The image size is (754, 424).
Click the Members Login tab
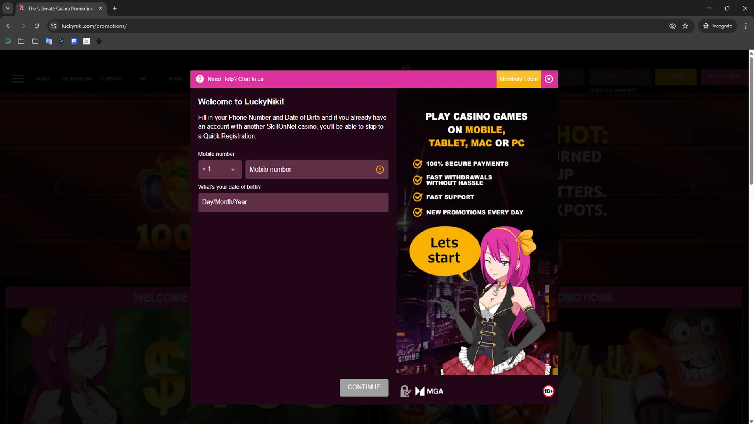click(518, 79)
